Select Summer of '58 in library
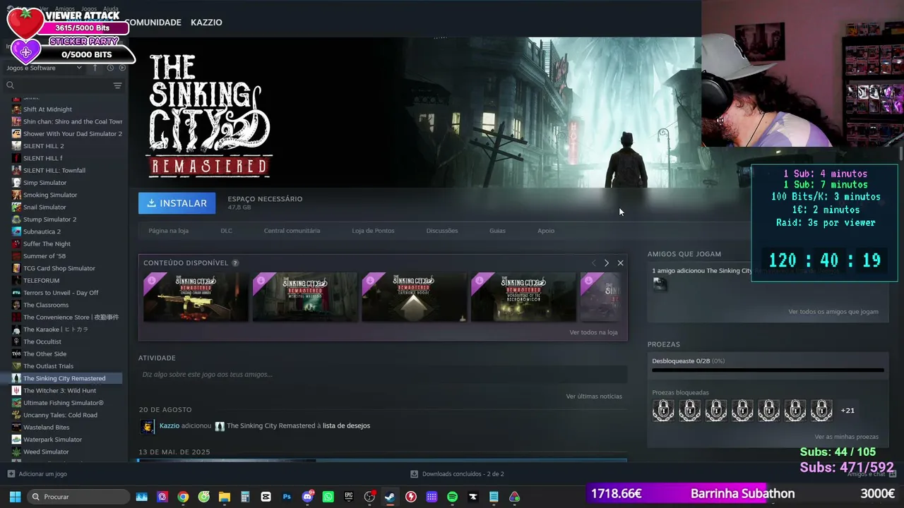This screenshot has height=508, width=904. pyautogui.click(x=44, y=256)
